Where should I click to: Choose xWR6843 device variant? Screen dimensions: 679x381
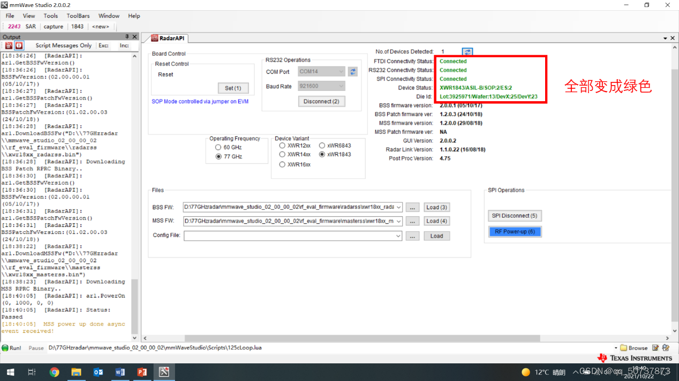coord(322,146)
